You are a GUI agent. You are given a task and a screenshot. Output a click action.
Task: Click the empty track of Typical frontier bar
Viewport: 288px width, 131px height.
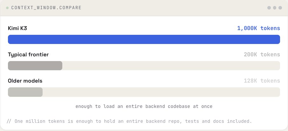[171, 65]
